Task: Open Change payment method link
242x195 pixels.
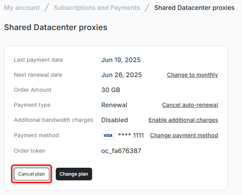Action: pos(184,135)
